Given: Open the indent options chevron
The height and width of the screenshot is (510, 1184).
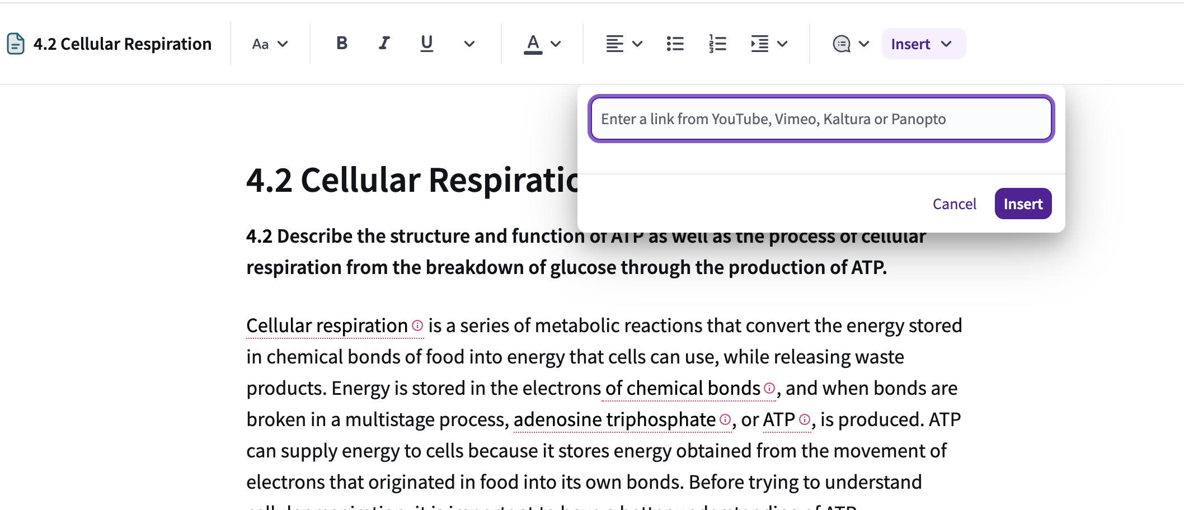Looking at the screenshot, I should click(x=783, y=44).
